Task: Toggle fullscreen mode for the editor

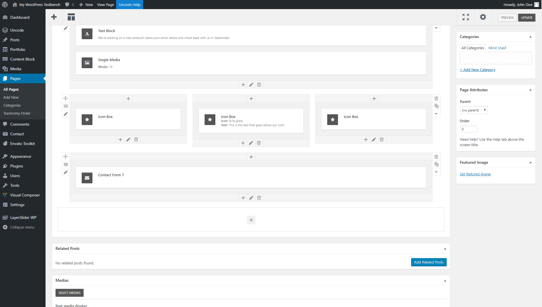Action: (465, 17)
